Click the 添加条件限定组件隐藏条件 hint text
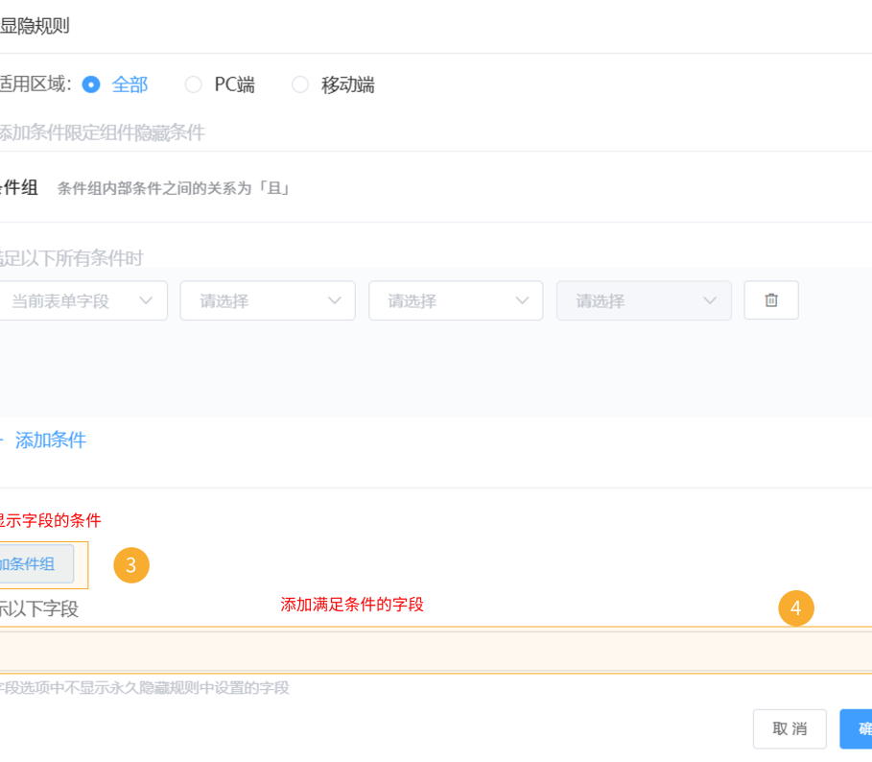Image resolution: width=872 pixels, height=762 pixels. [x=102, y=132]
